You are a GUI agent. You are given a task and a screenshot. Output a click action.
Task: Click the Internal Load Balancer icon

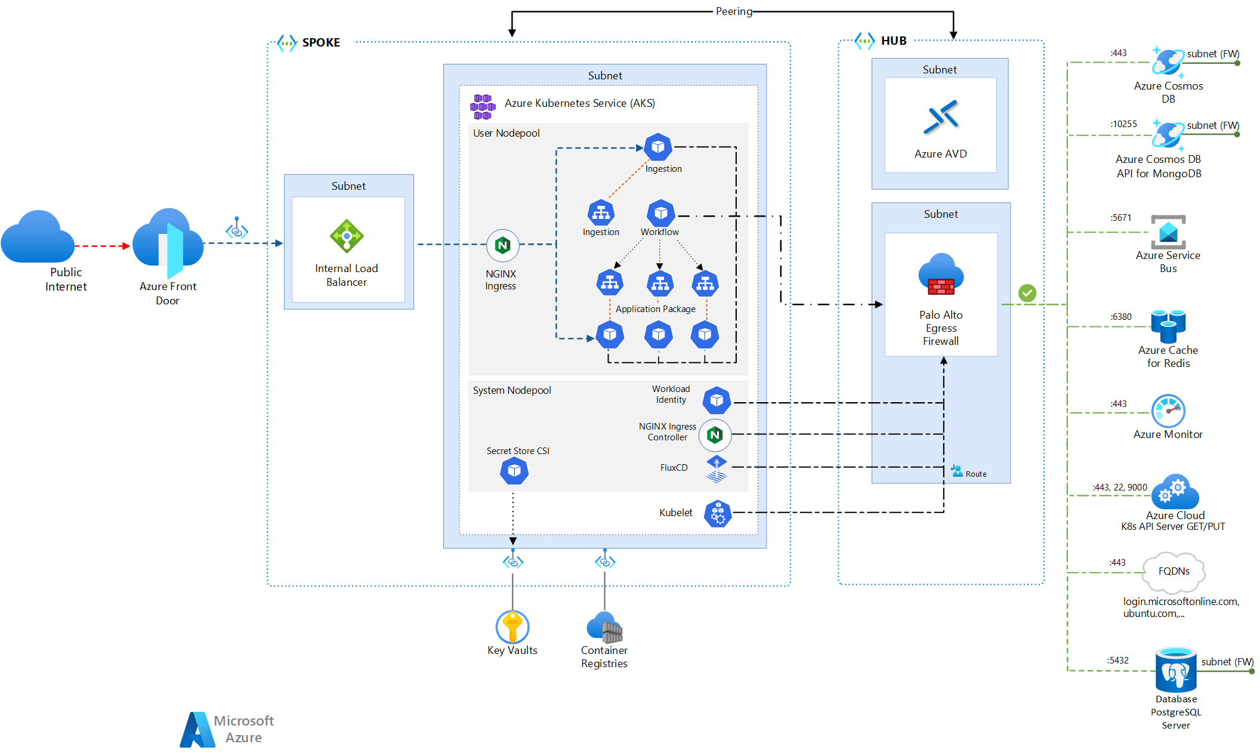[x=347, y=236]
